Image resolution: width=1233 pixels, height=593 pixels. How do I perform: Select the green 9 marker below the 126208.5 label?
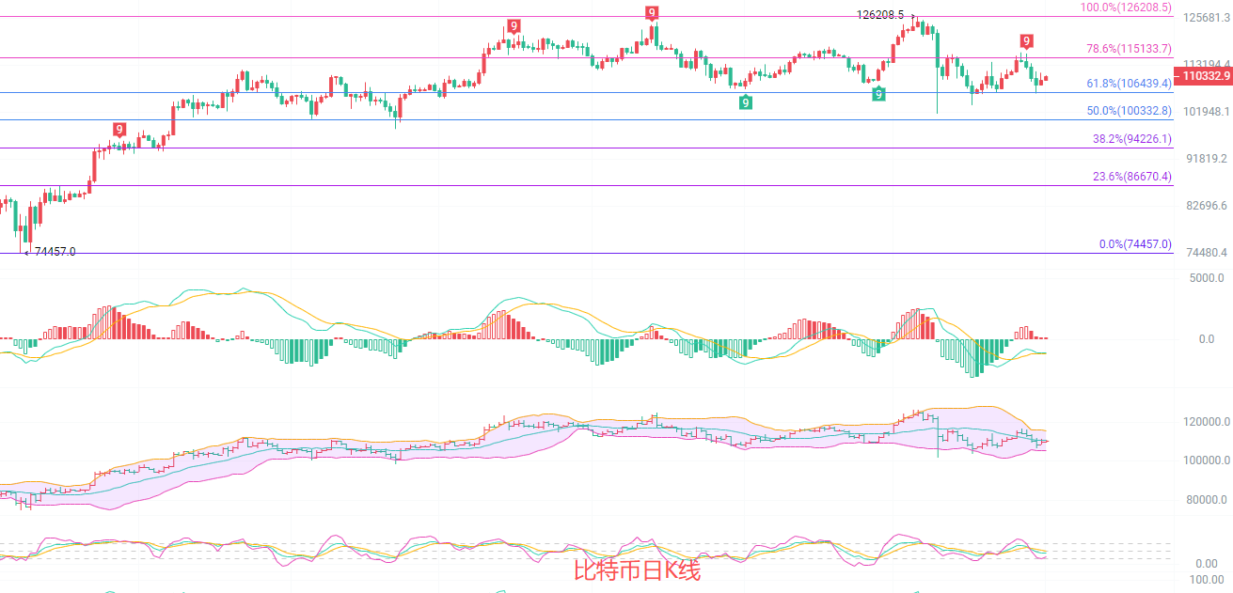pyautogui.click(x=878, y=94)
